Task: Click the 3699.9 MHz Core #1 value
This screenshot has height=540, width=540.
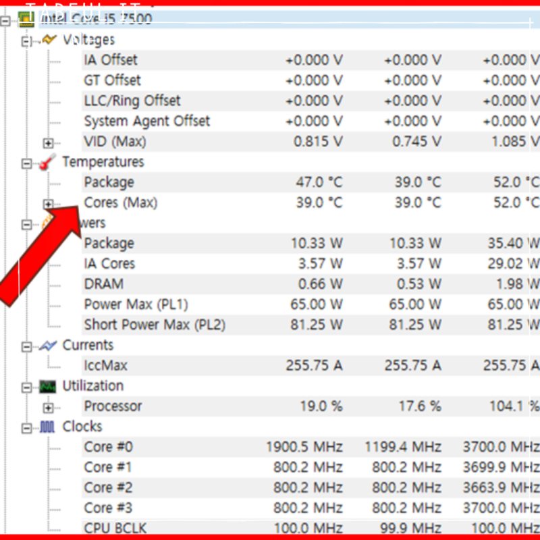Action: [x=502, y=467]
